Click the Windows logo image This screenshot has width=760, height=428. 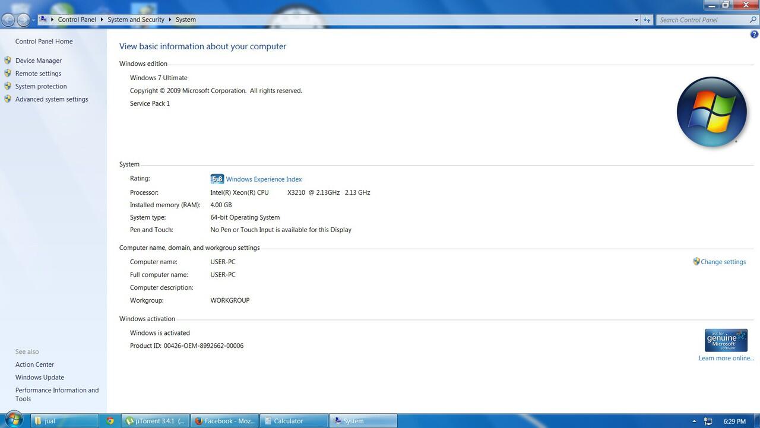coord(711,112)
